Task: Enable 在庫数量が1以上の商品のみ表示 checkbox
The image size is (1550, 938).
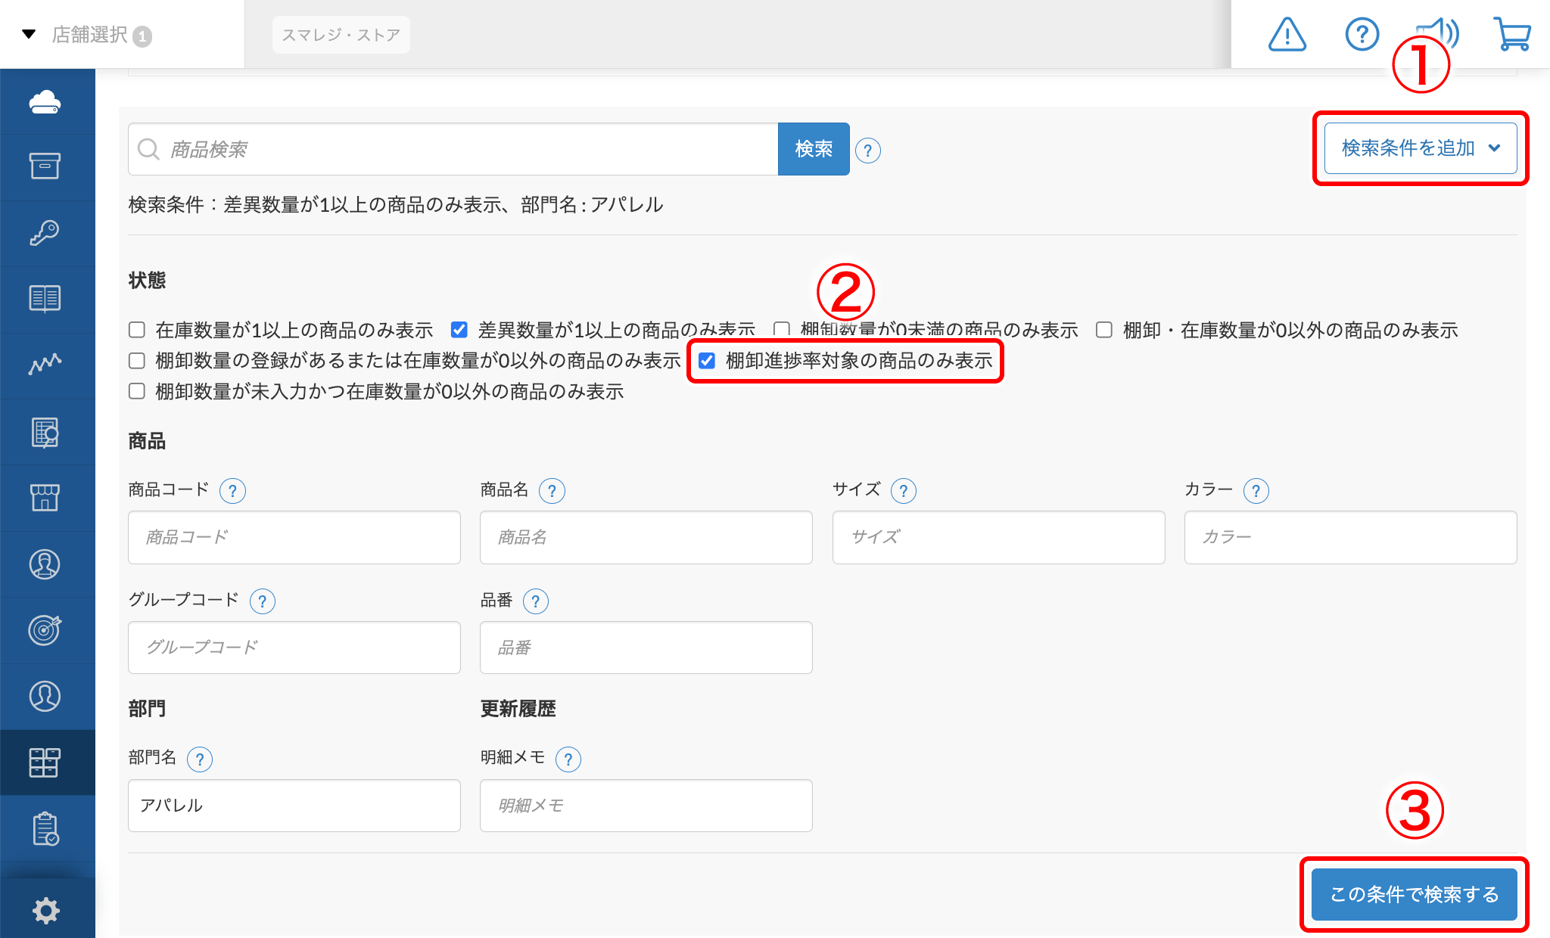Action: point(137,330)
